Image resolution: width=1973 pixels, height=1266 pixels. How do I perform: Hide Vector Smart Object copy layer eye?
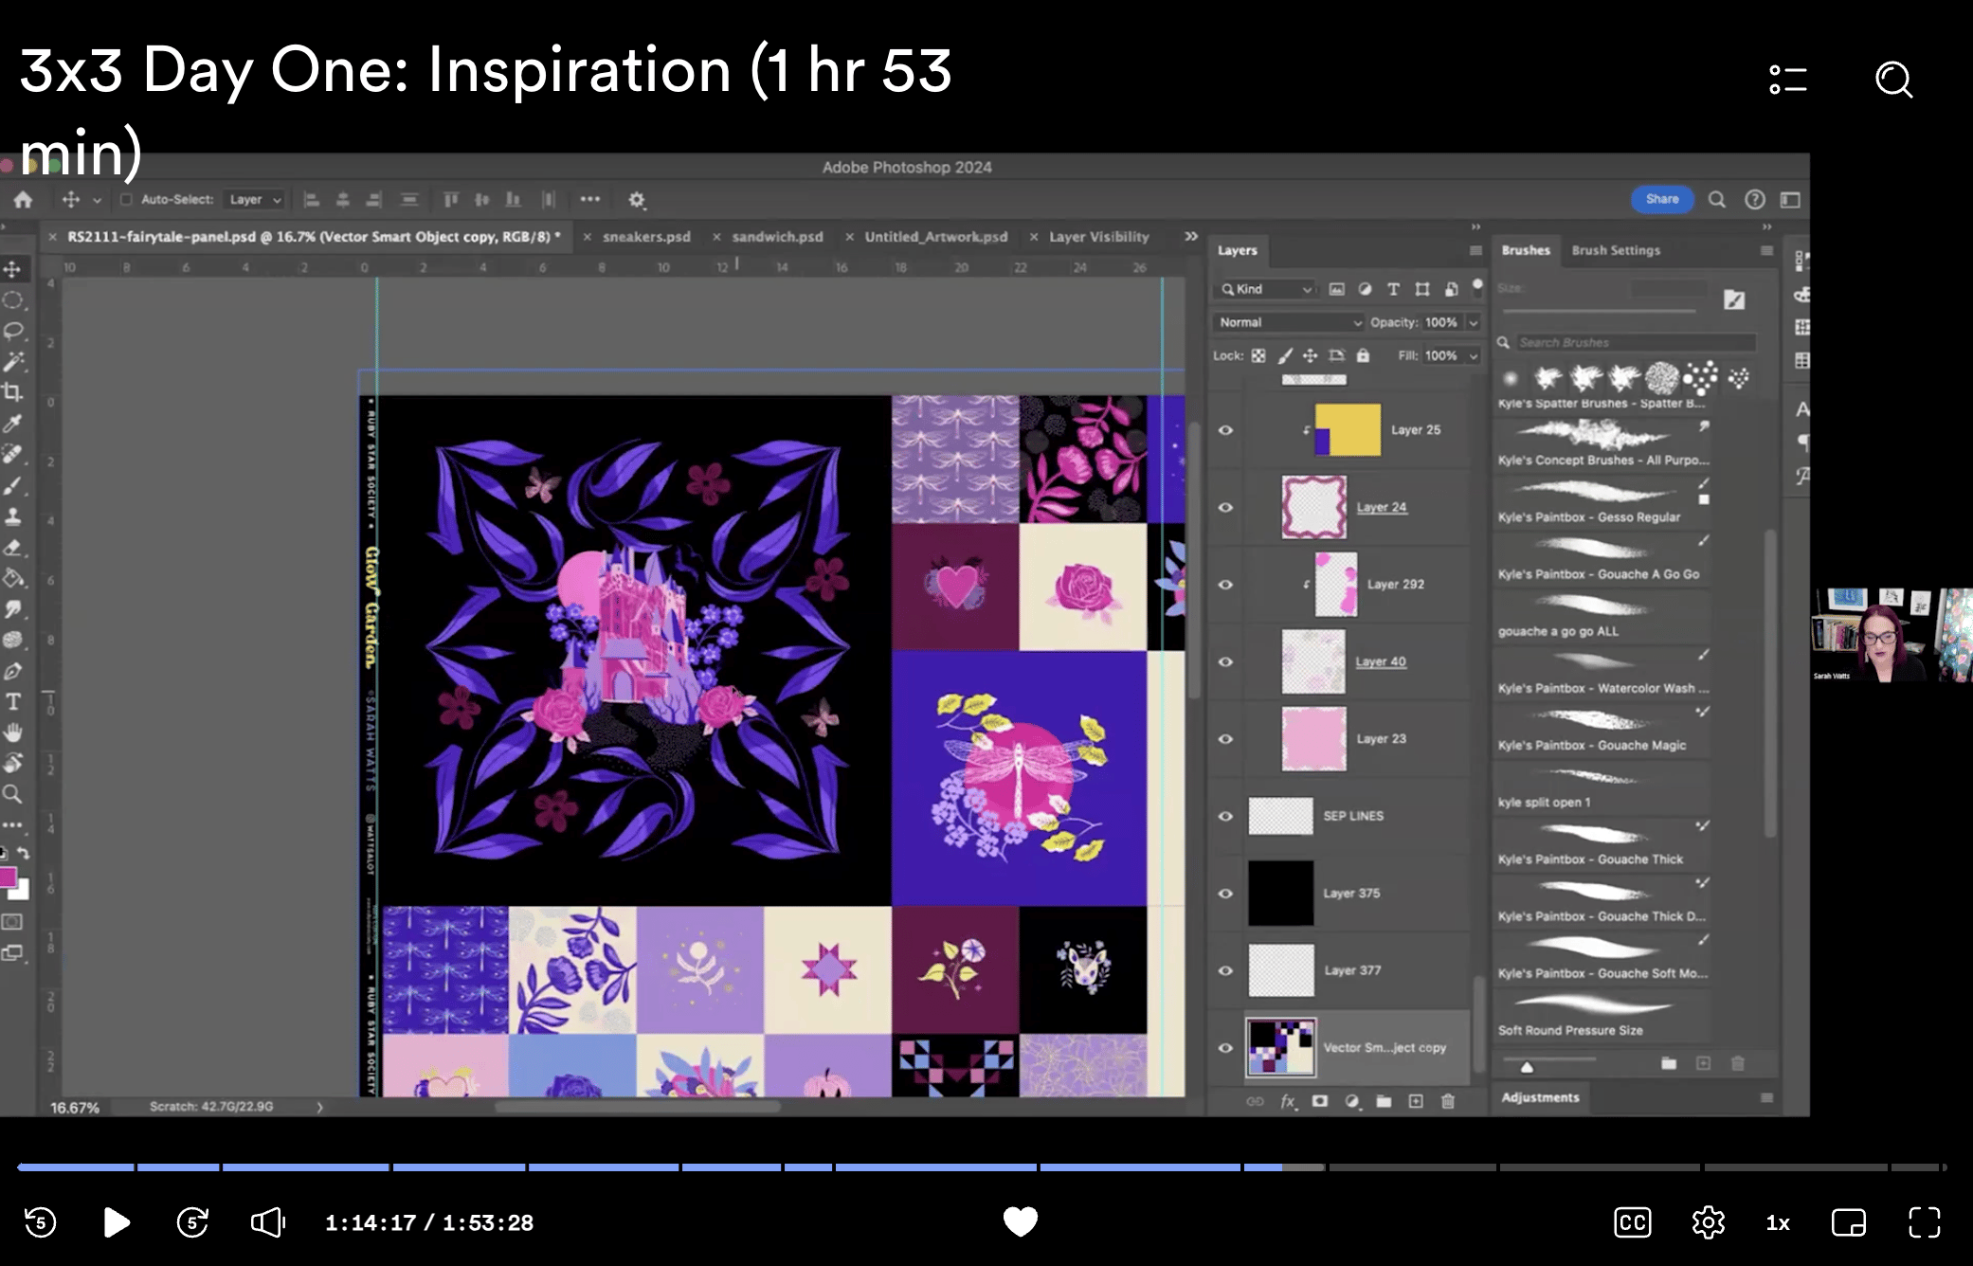pos(1225,1048)
